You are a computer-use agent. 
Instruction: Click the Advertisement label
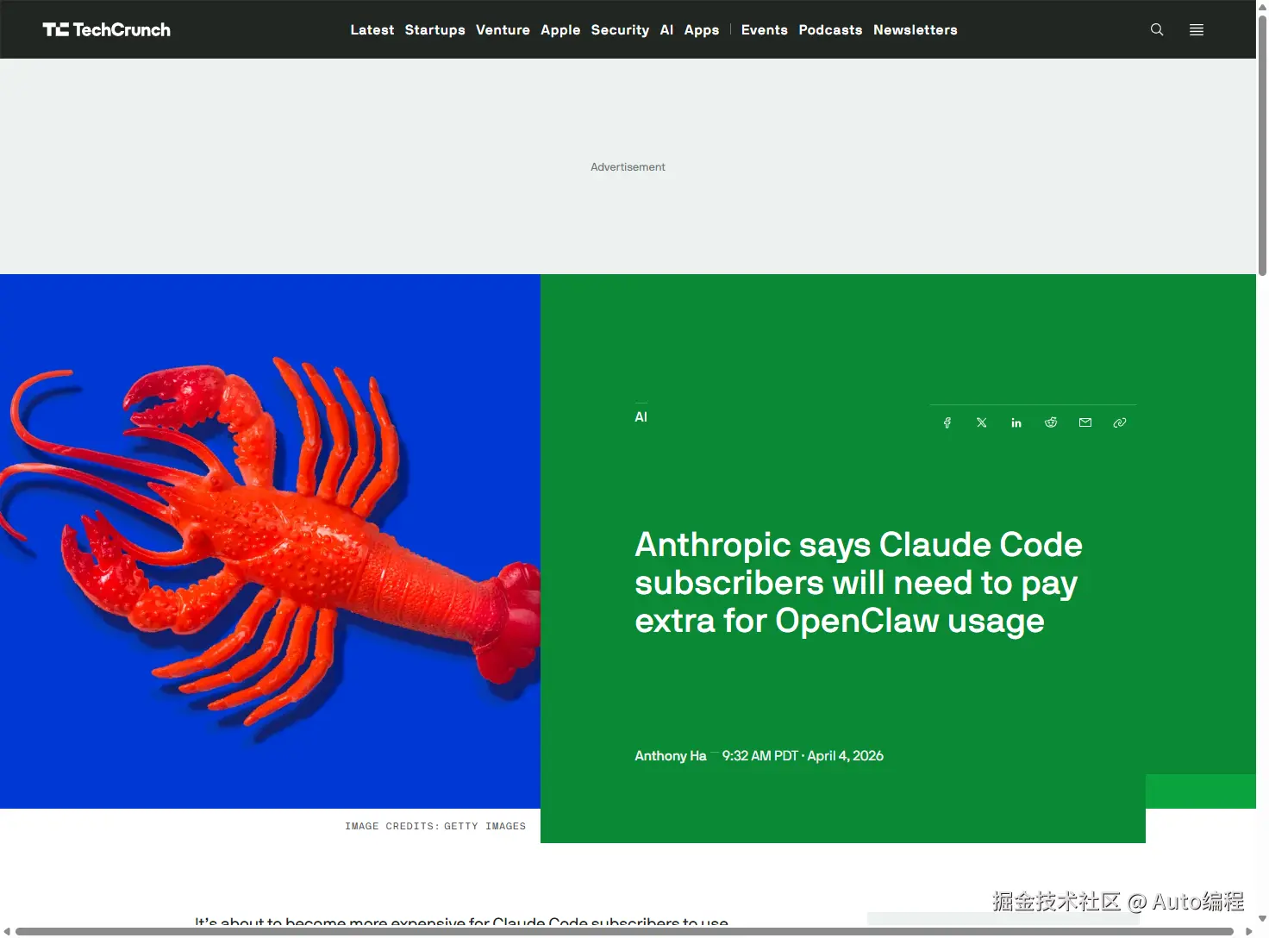coord(628,166)
